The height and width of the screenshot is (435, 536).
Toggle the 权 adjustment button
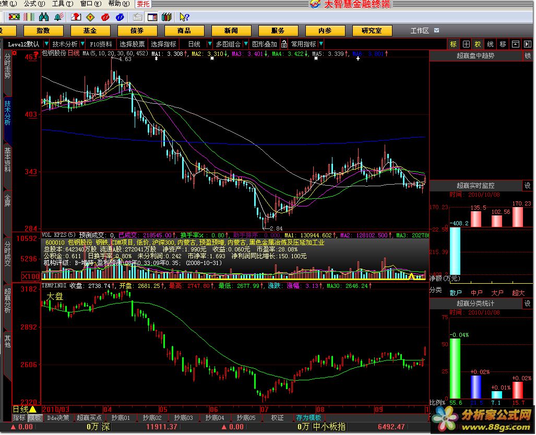[x=478, y=44]
